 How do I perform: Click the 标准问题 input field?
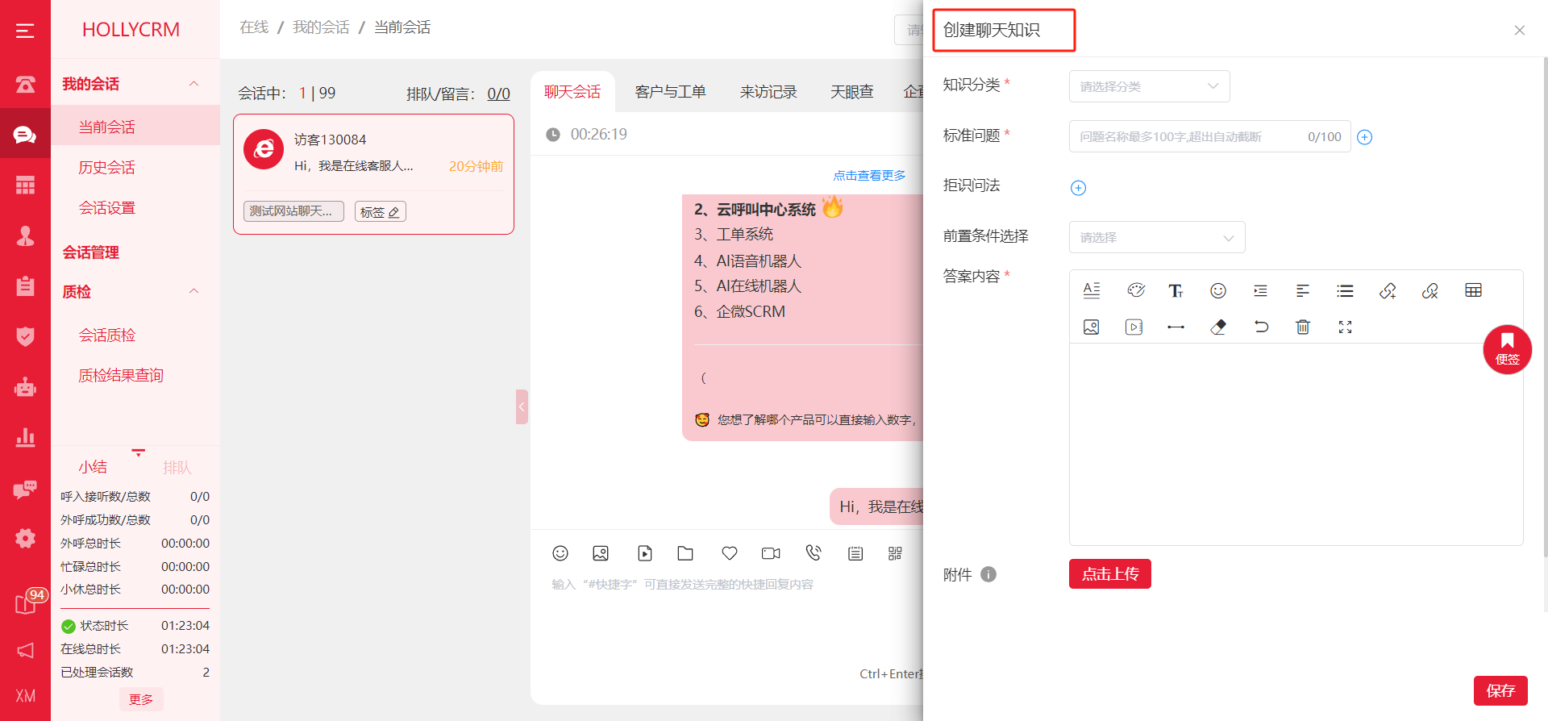[x=1209, y=137]
